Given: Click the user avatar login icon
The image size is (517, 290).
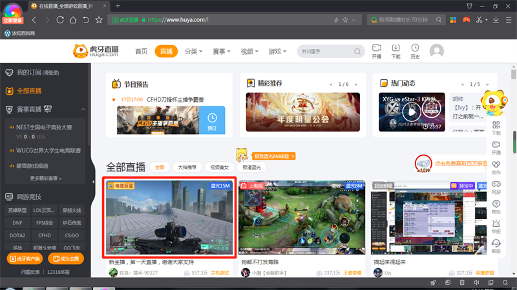Looking at the screenshot, I should 437,51.
